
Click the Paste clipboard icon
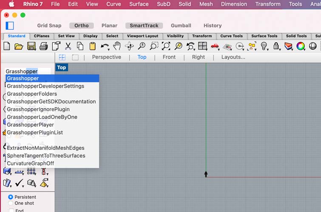pos(92,46)
